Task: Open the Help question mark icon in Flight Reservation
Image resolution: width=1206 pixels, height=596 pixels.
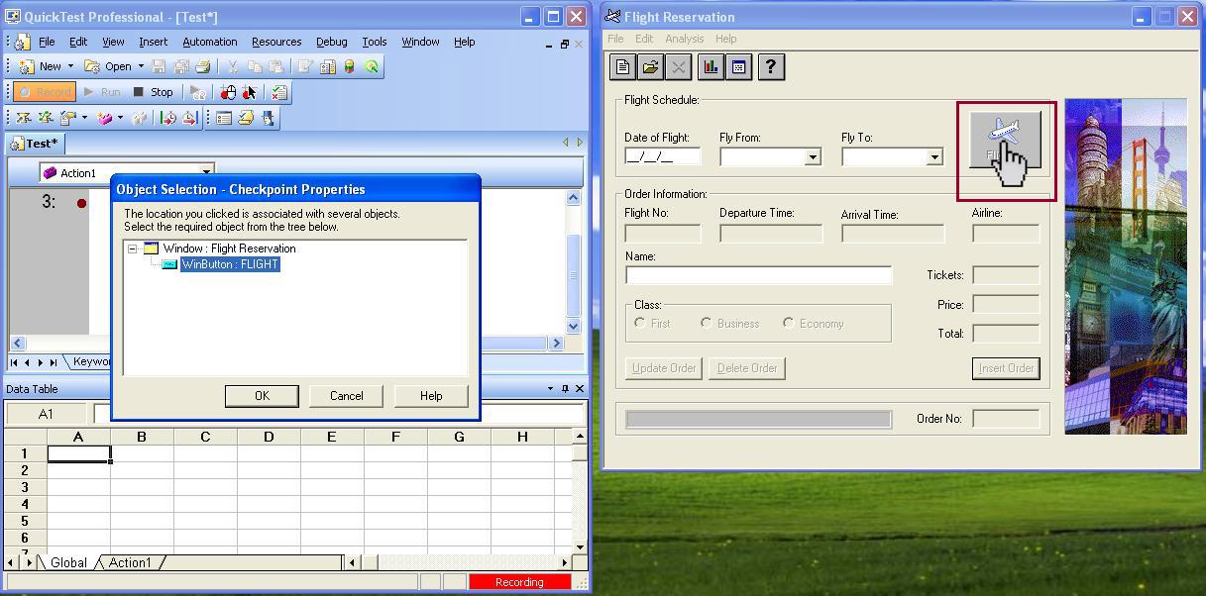Action: tap(771, 66)
